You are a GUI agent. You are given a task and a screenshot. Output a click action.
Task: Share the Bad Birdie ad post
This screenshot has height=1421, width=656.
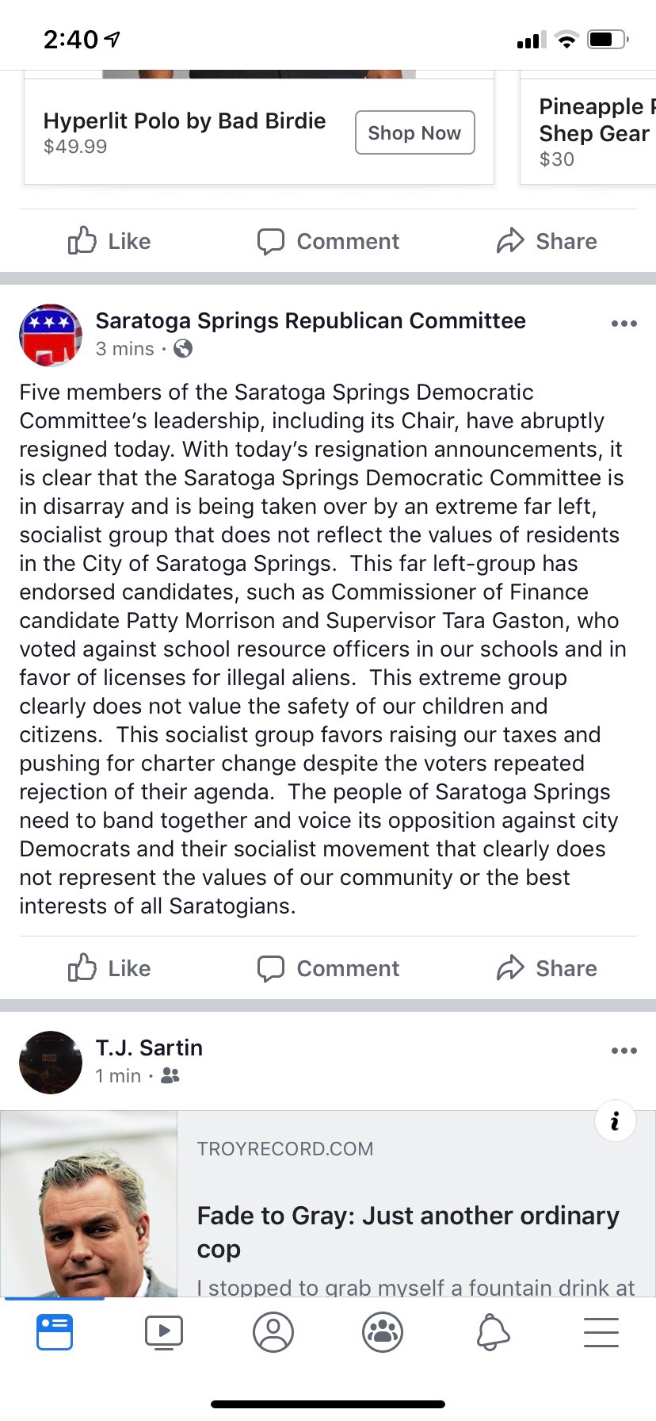(547, 241)
